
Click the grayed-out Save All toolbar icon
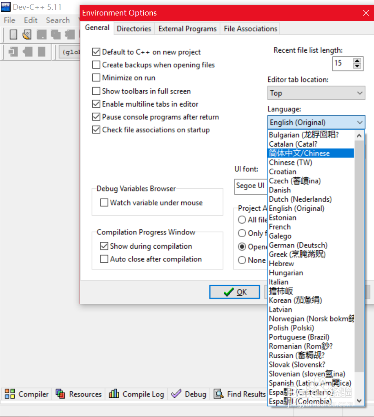click(x=56, y=35)
